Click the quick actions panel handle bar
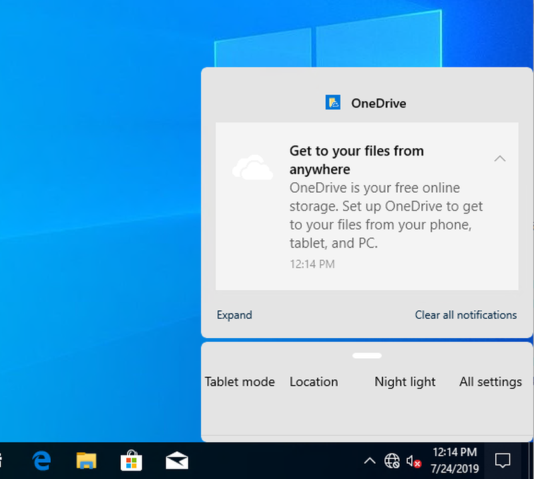534x479 pixels. coord(366,356)
